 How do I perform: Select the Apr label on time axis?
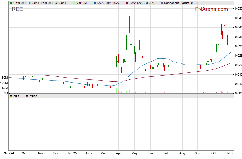coord(118,153)
